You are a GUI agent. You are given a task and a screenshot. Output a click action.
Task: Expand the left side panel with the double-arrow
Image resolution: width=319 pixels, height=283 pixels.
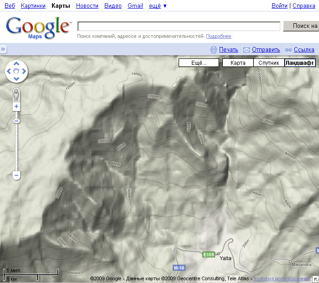coord(3,49)
